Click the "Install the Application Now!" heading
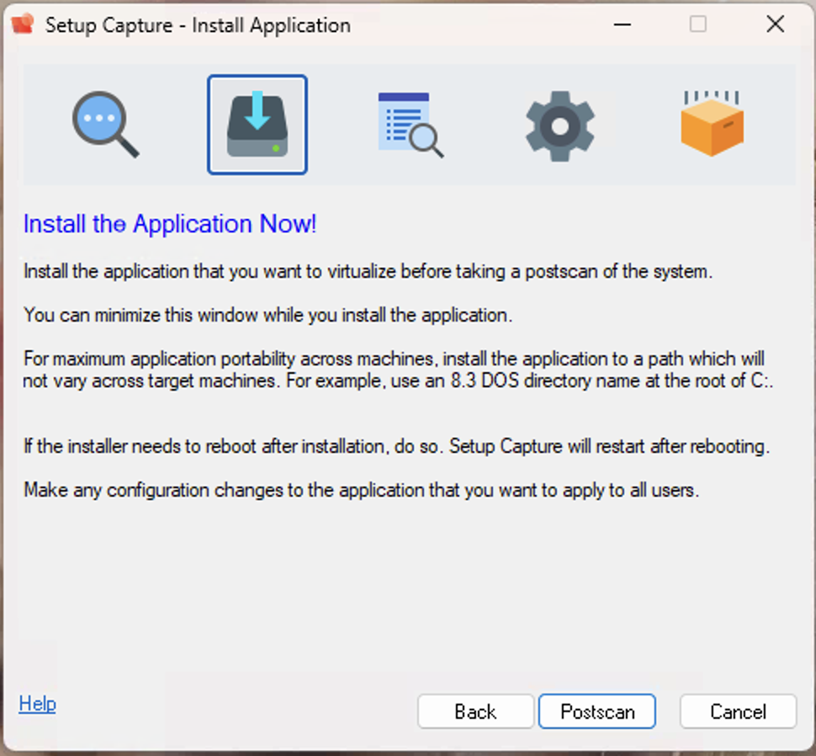 (x=170, y=225)
